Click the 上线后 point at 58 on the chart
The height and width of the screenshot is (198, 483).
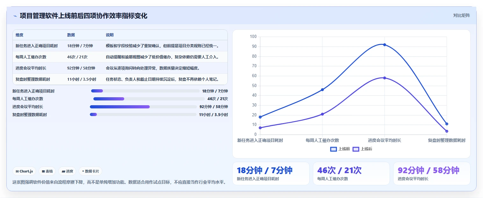(385, 78)
